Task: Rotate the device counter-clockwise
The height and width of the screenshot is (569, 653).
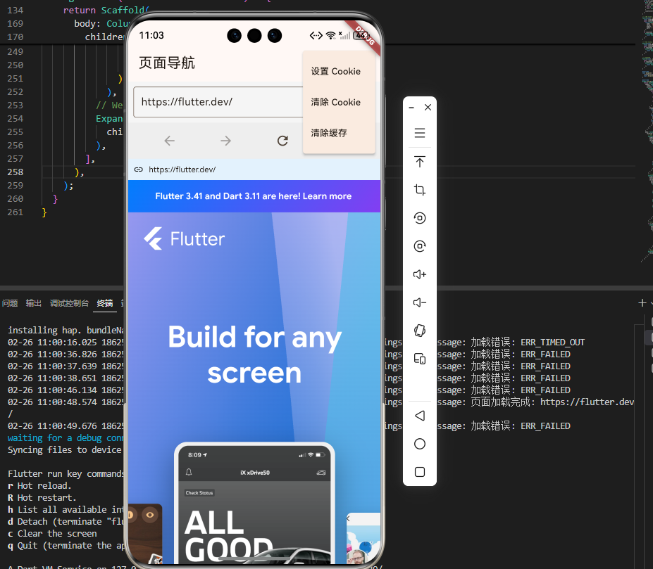Action: pos(420,218)
